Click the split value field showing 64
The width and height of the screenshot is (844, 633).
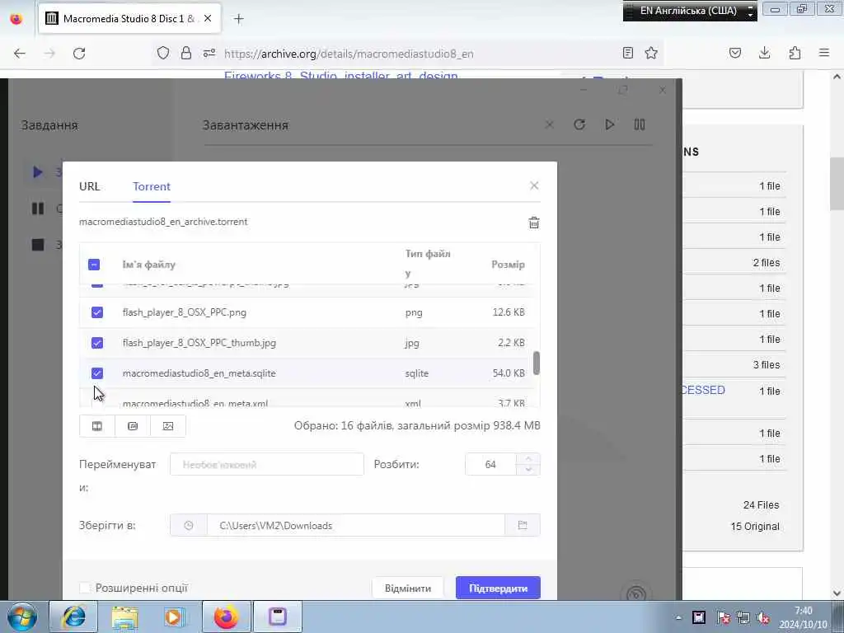(x=490, y=464)
